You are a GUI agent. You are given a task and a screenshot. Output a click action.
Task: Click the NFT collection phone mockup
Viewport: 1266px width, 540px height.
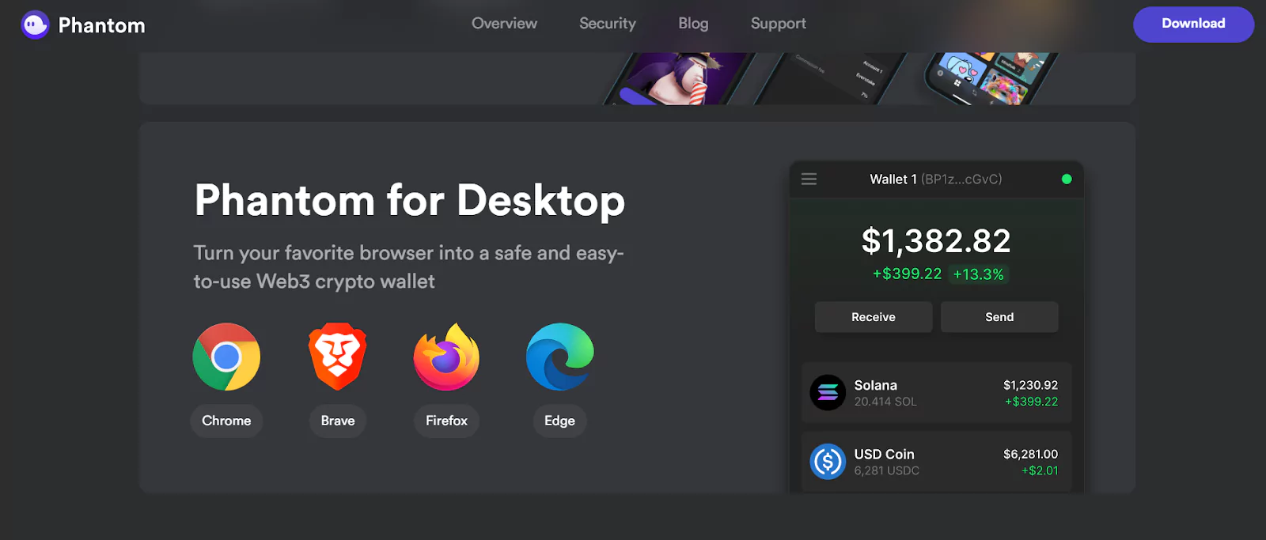989,78
